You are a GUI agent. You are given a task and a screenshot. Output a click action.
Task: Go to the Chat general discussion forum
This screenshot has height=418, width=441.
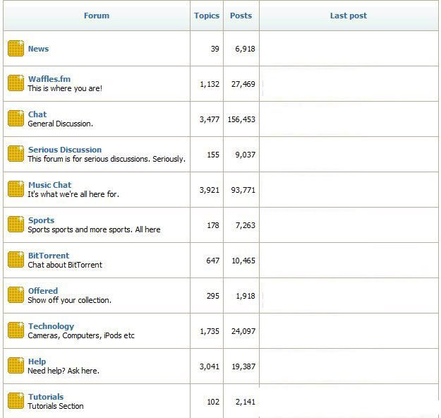tap(37, 114)
